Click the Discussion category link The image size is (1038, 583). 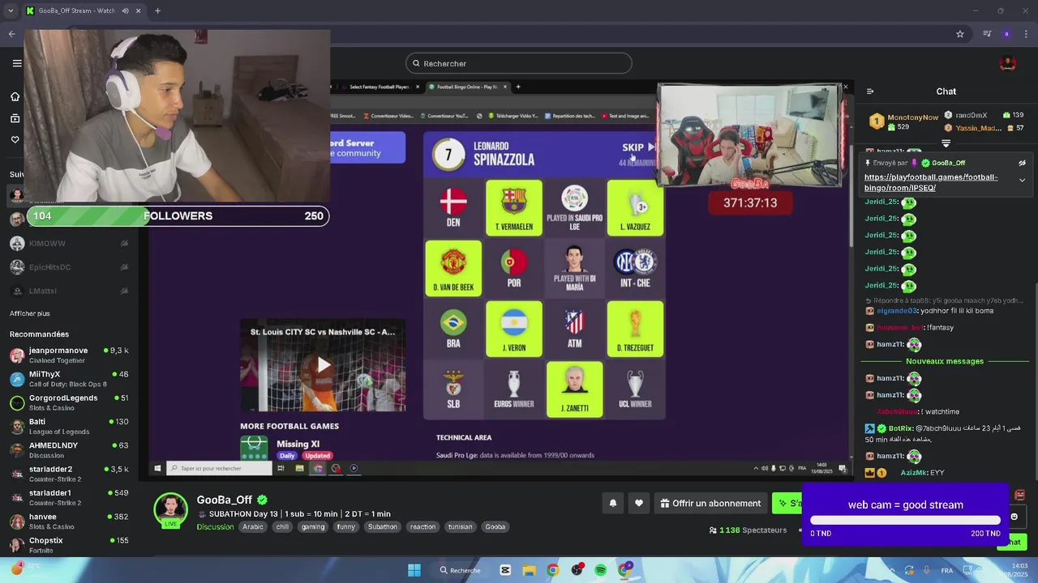tap(215, 526)
